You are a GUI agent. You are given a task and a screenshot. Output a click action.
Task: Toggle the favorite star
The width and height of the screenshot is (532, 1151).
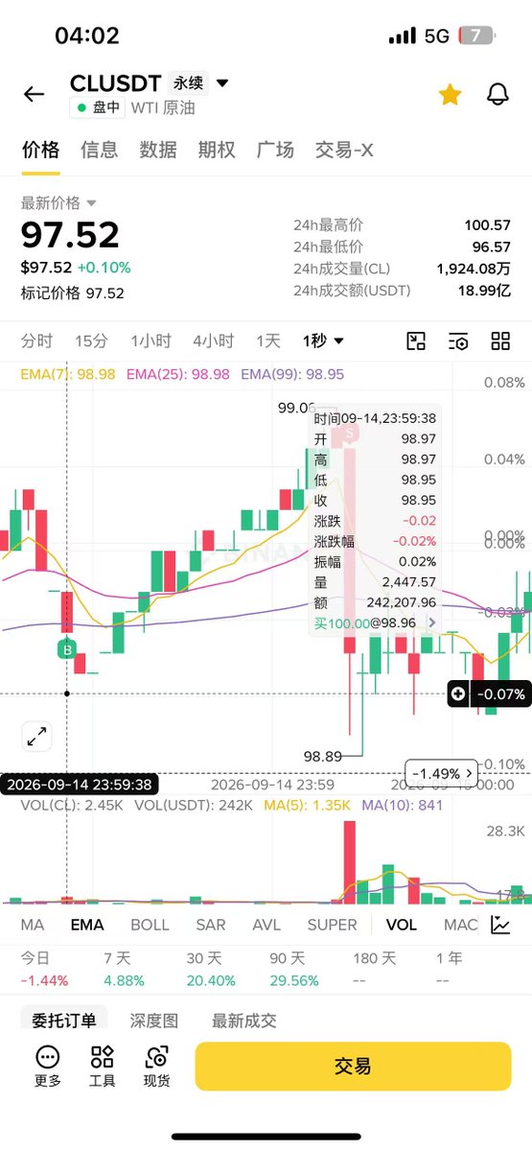pyautogui.click(x=450, y=93)
